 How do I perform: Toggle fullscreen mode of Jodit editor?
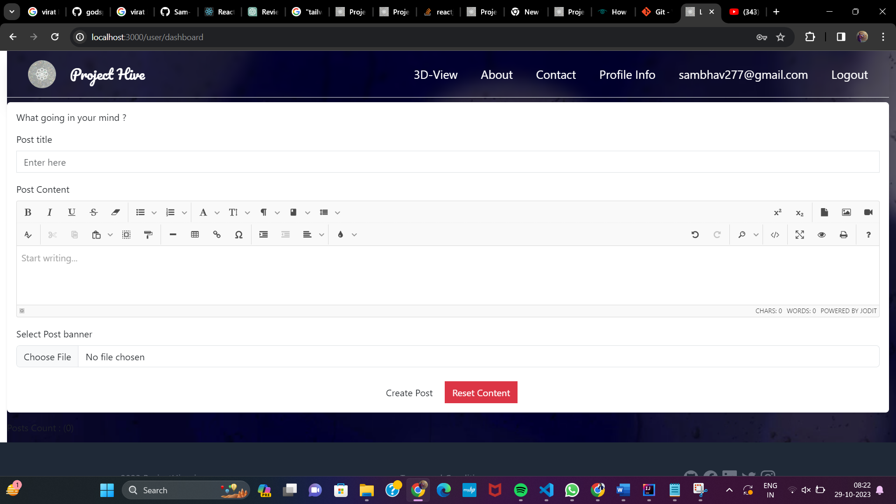point(799,235)
